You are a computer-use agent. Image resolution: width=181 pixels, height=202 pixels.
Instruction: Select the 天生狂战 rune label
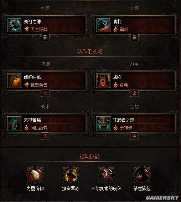tap(39, 29)
